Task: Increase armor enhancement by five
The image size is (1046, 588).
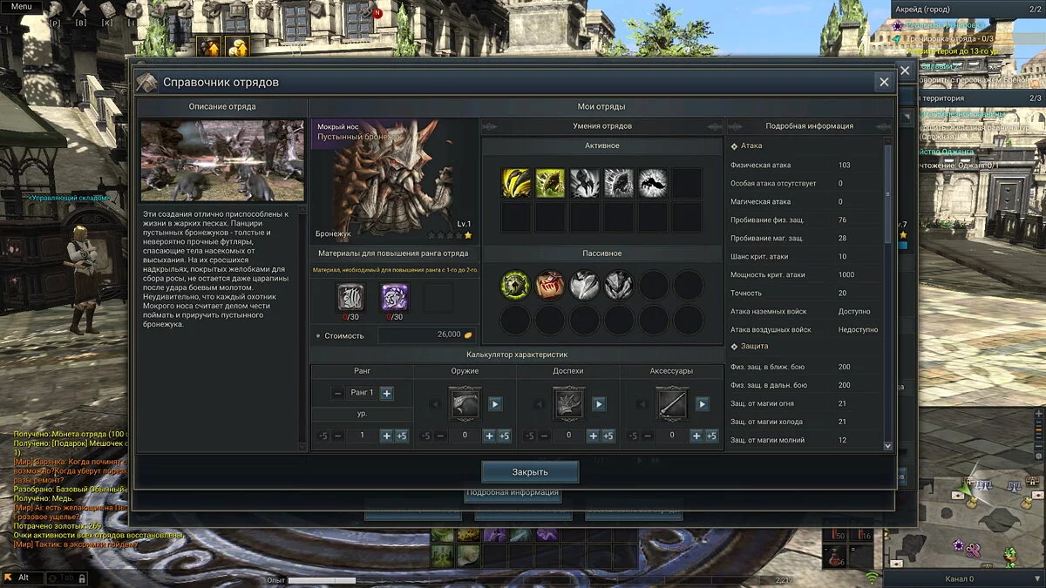Action: (x=608, y=436)
